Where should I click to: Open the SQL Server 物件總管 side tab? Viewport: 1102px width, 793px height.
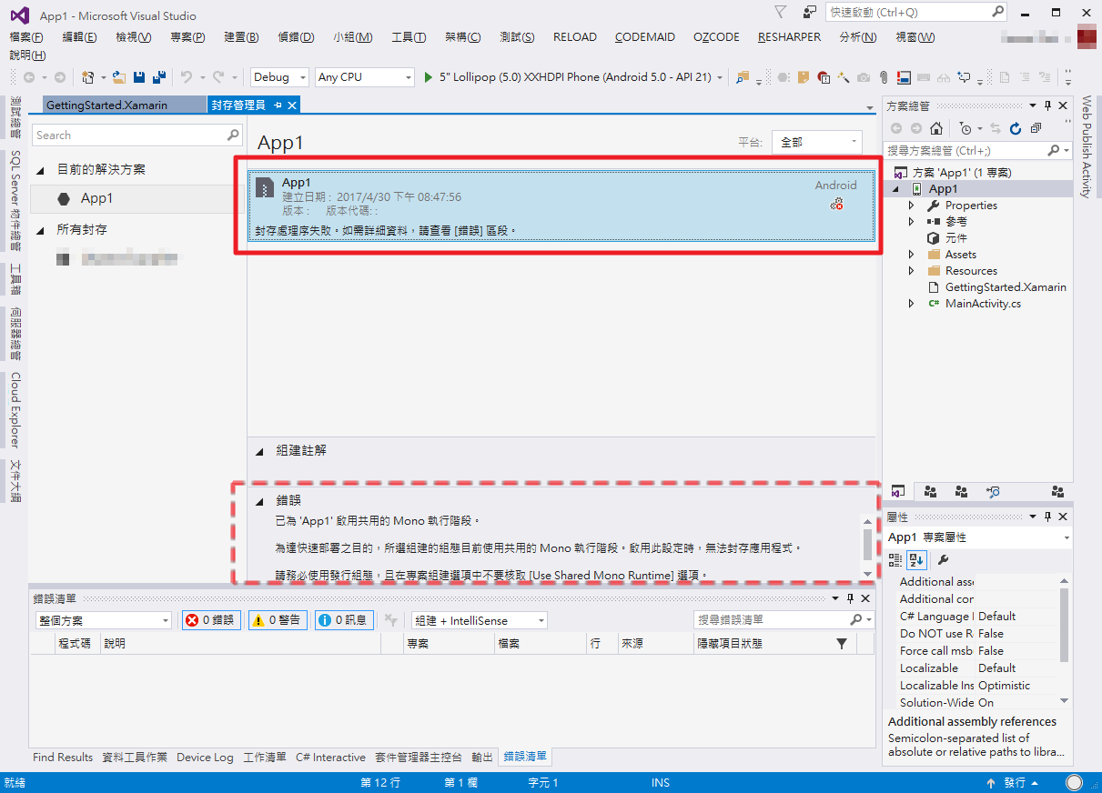[15, 199]
